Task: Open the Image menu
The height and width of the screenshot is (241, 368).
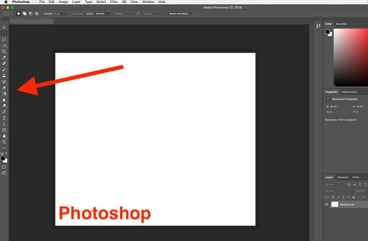Action: coord(63,2)
